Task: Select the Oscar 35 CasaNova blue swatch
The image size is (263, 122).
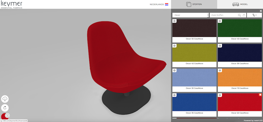Action: point(194,102)
